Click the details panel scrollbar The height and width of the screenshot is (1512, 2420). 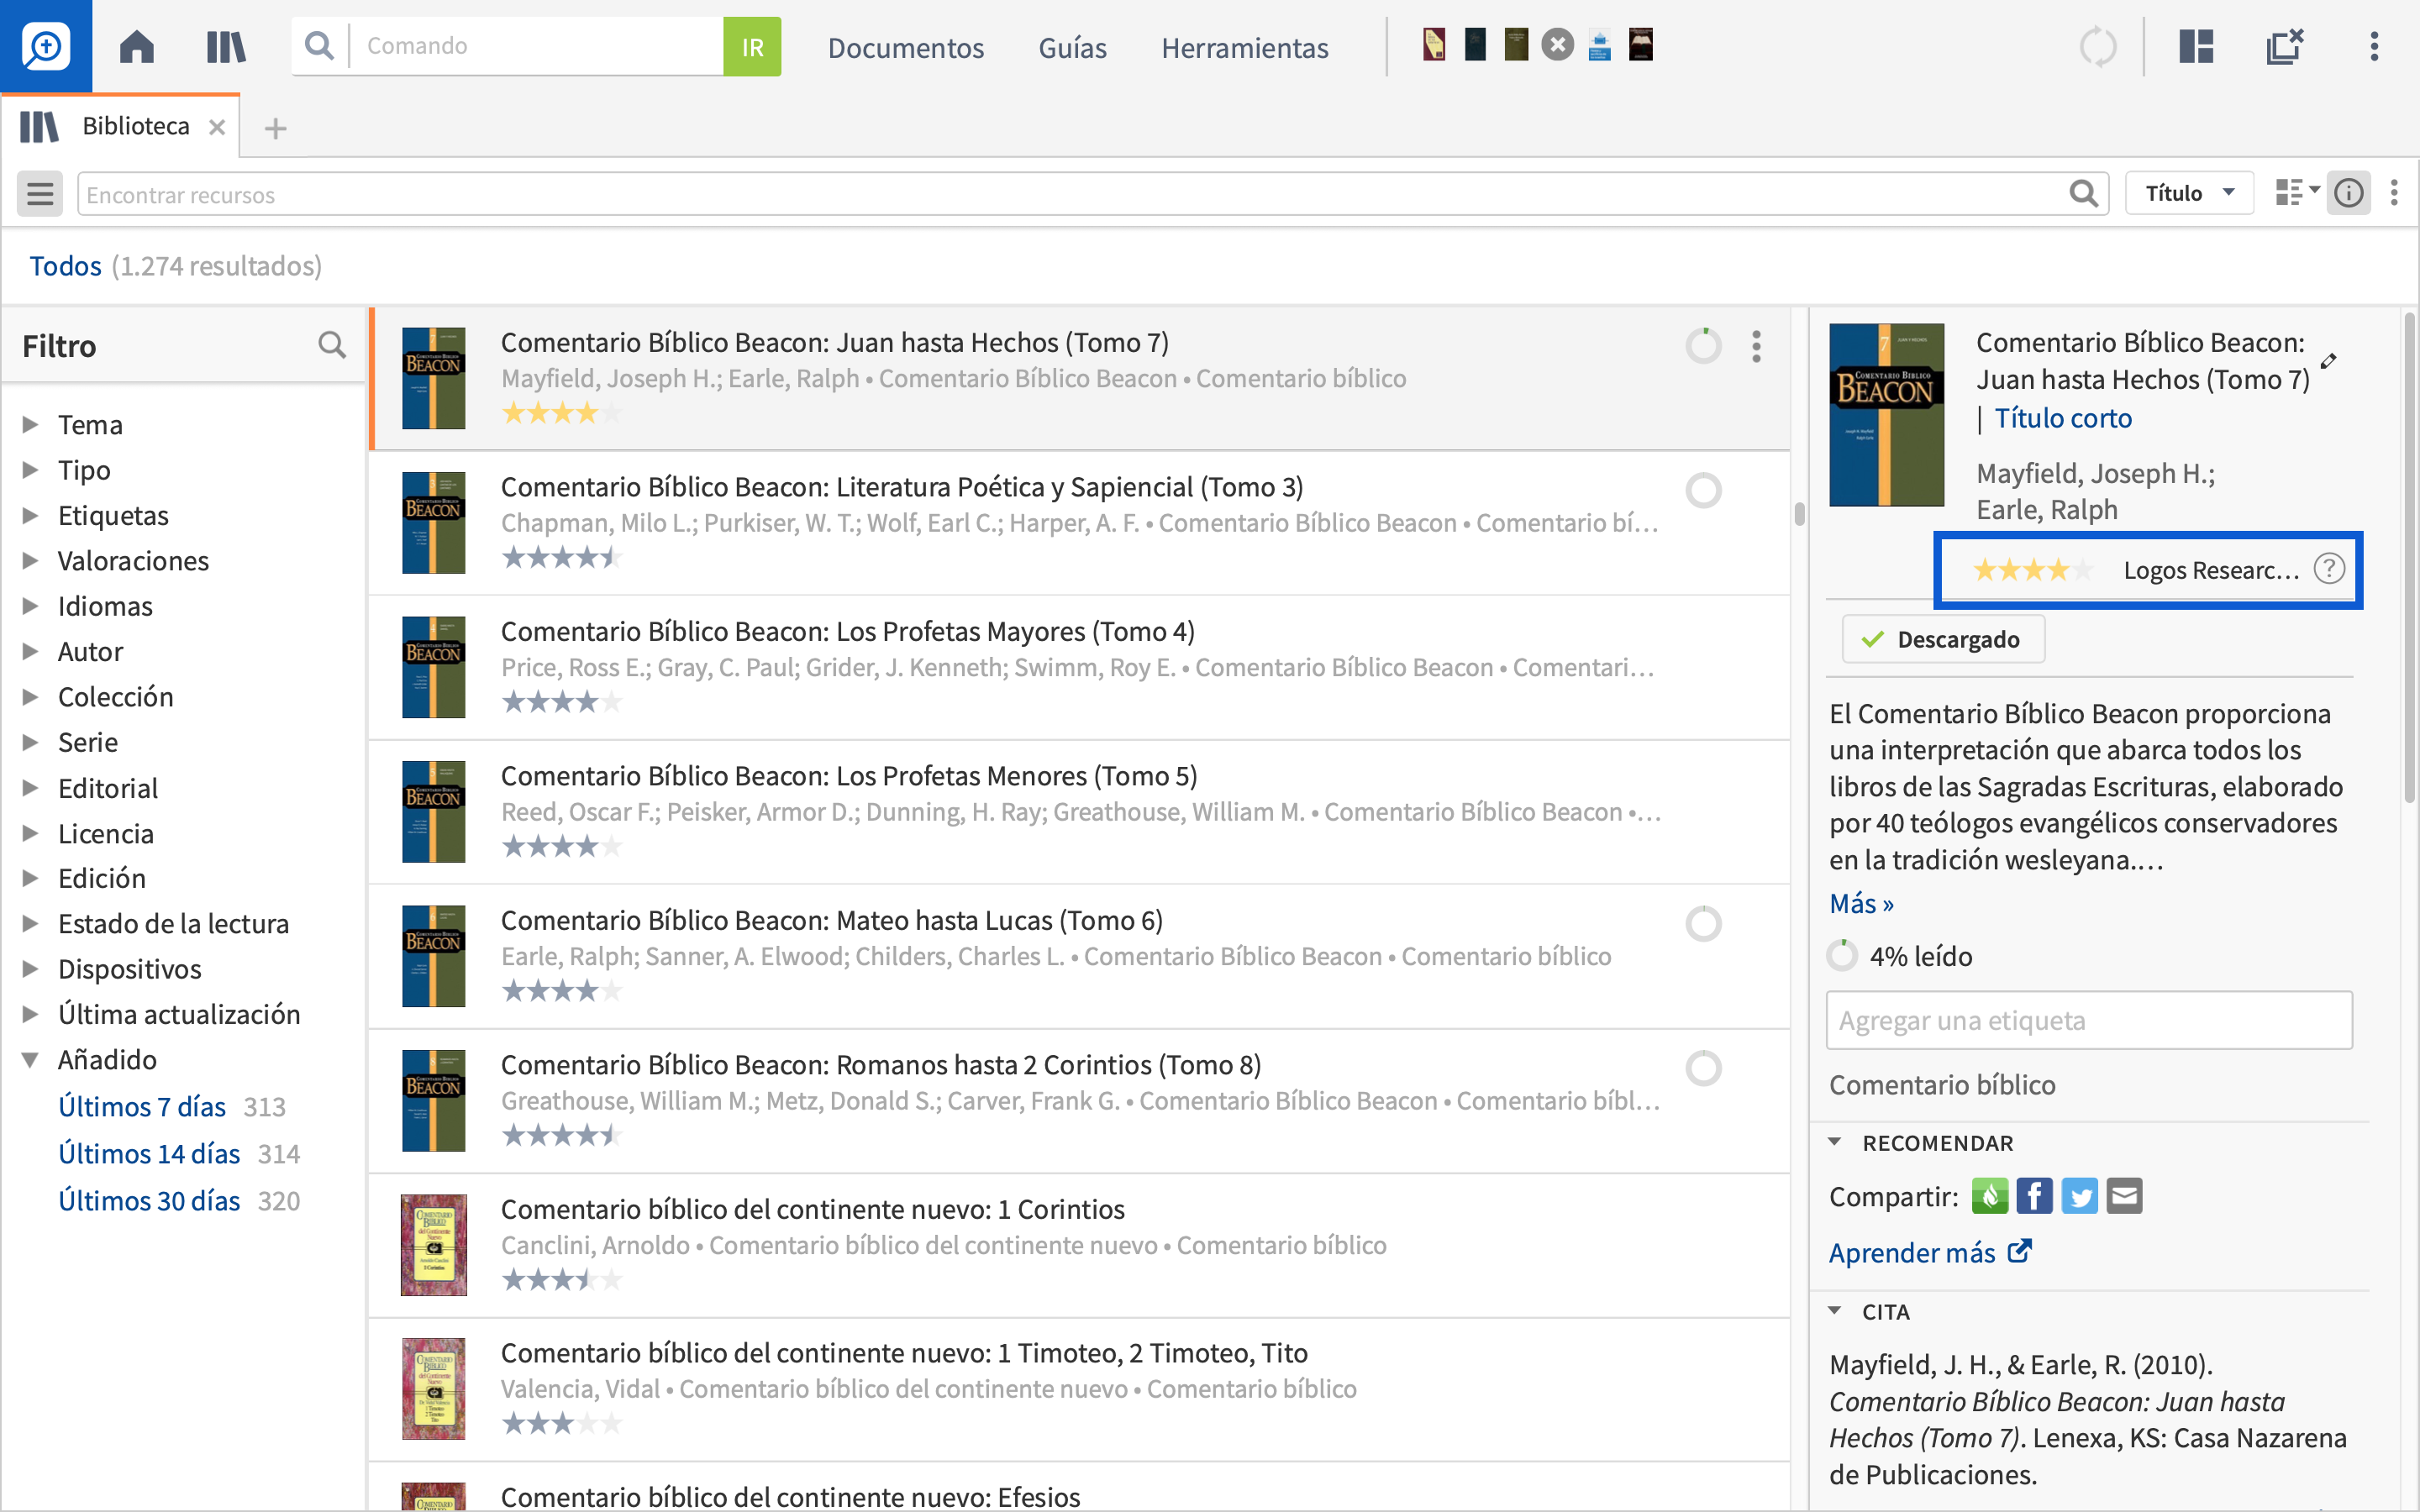click(x=2409, y=556)
